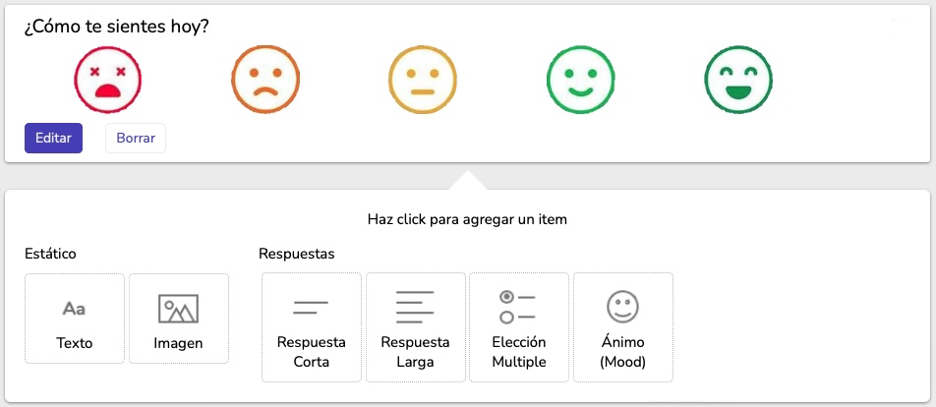
Task: Click the Elección Multiple label
Action: click(x=519, y=352)
